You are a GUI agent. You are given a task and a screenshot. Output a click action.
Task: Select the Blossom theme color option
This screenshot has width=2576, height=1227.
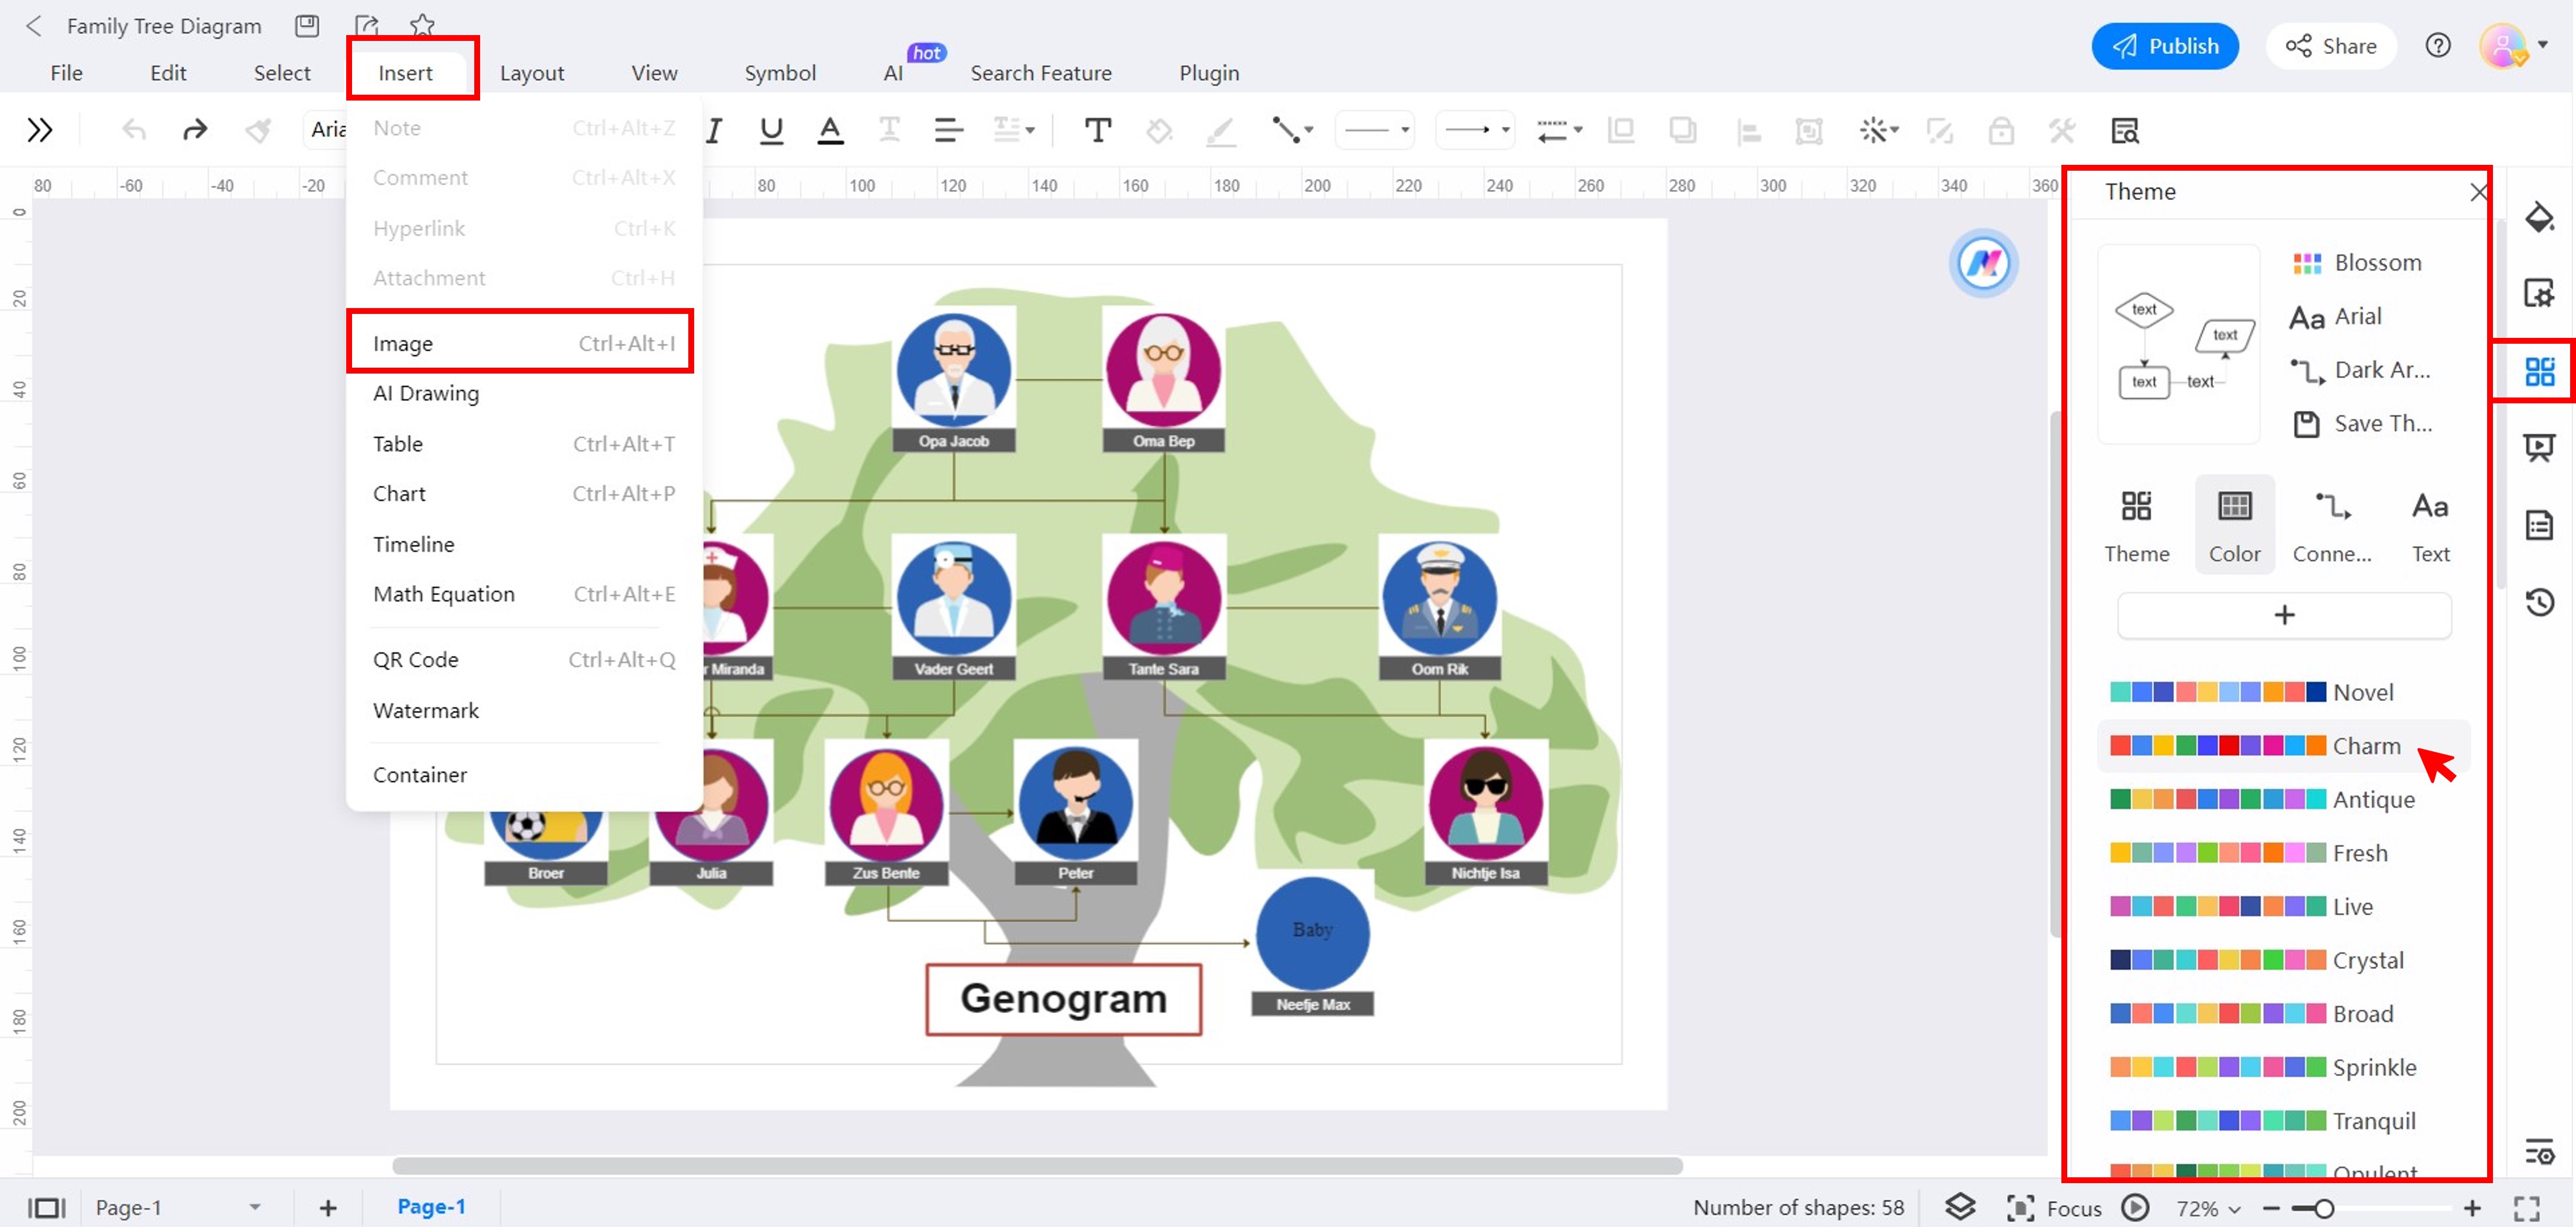point(2357,262)
